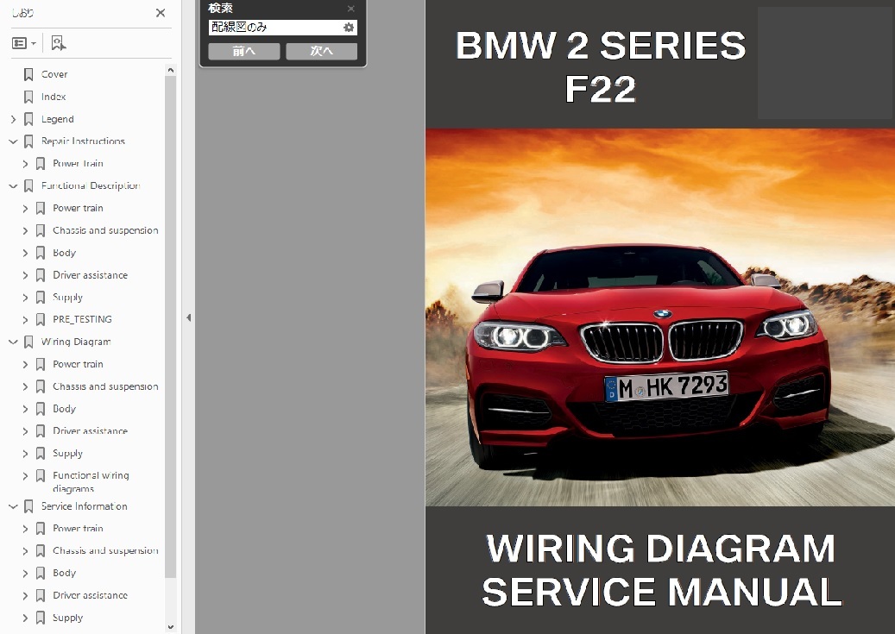Select the PRE_TESTING bookmark label
Viewport: 895px width, 634px height.
(x=82, y=319)
